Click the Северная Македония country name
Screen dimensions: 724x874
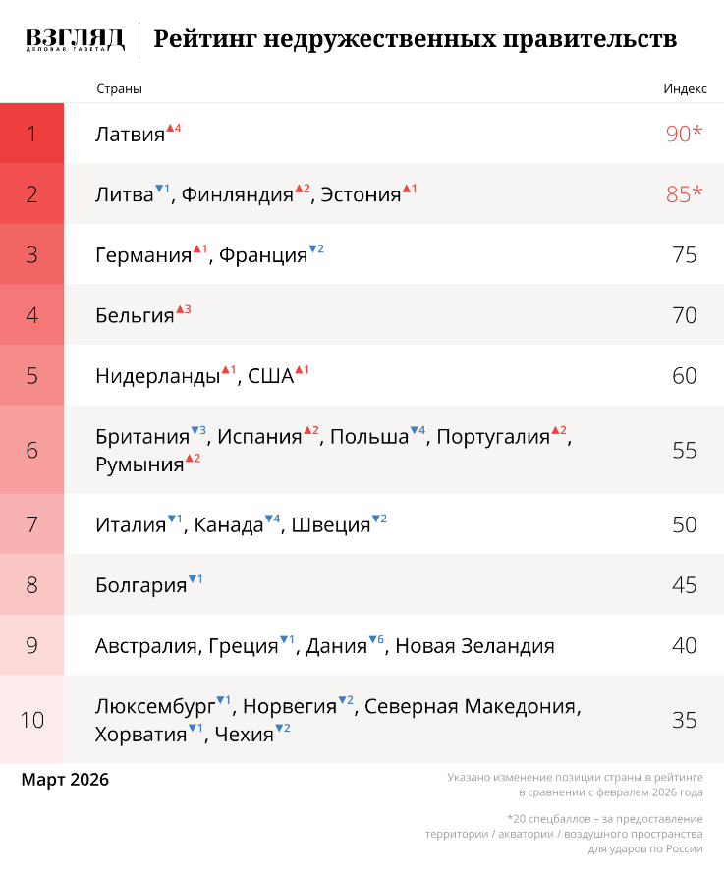[472, 706]
